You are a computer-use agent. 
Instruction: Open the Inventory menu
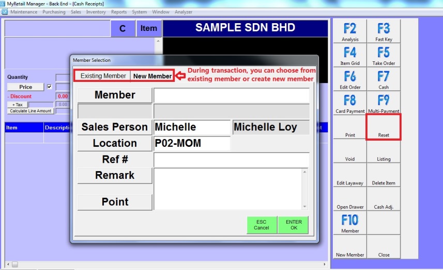pos(96,12)
